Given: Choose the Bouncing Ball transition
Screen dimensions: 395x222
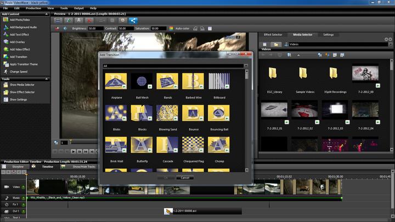Looking at the screenshot, I should pos(219,113).
